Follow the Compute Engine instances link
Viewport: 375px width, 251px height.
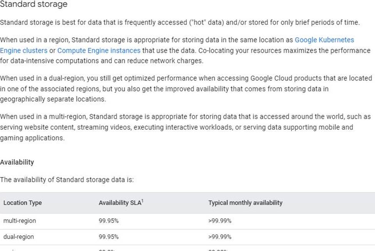tap(99, 51)
